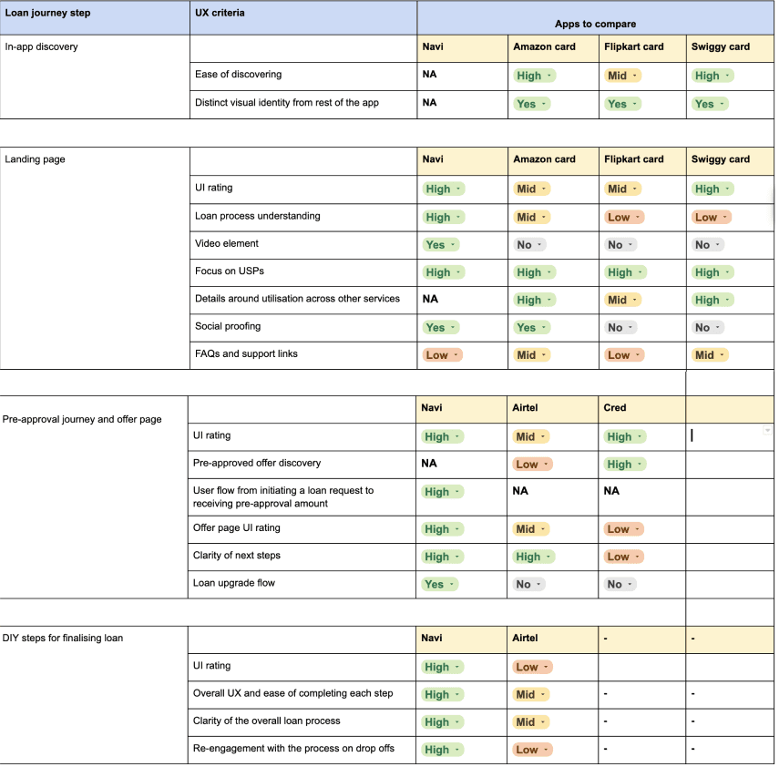Open the Flipkart card Video element No dropdown

(x=620, y=245)
